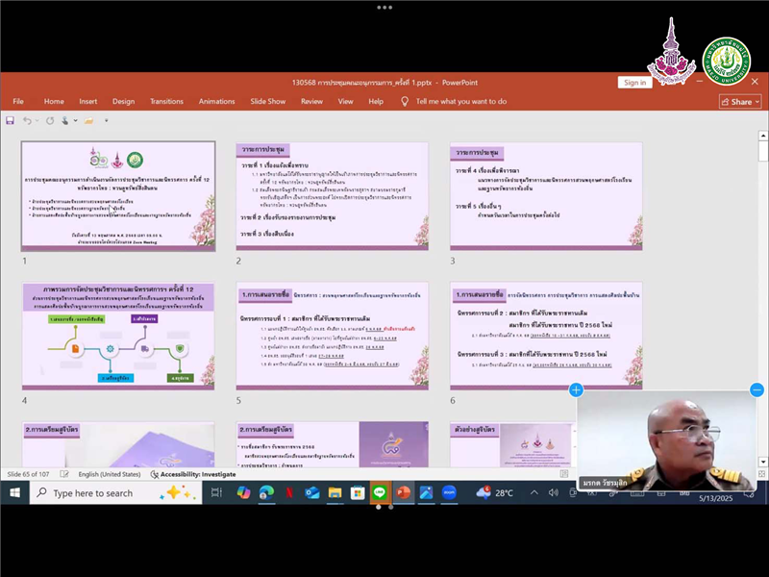
Task: Go to the Transitions tab
Action: click(166, 102)
